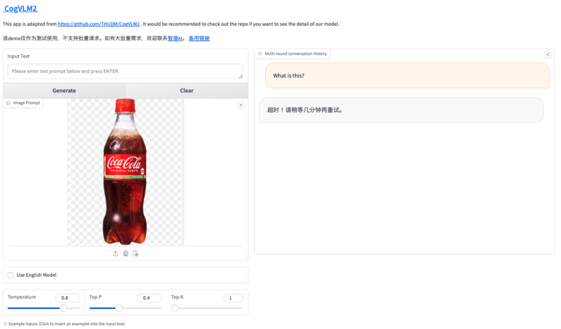This screenshot has width=561, height=329.
Task: Remove the uploaded image with the X icon
Action: 241,105
